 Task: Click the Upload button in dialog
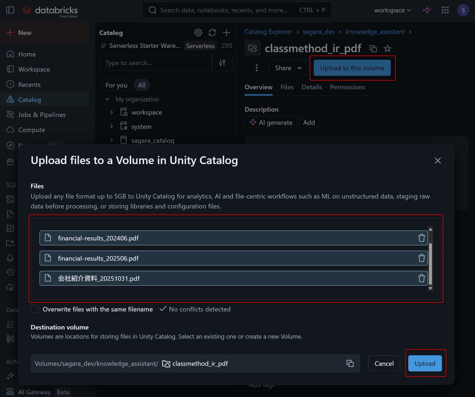[425, 363]
